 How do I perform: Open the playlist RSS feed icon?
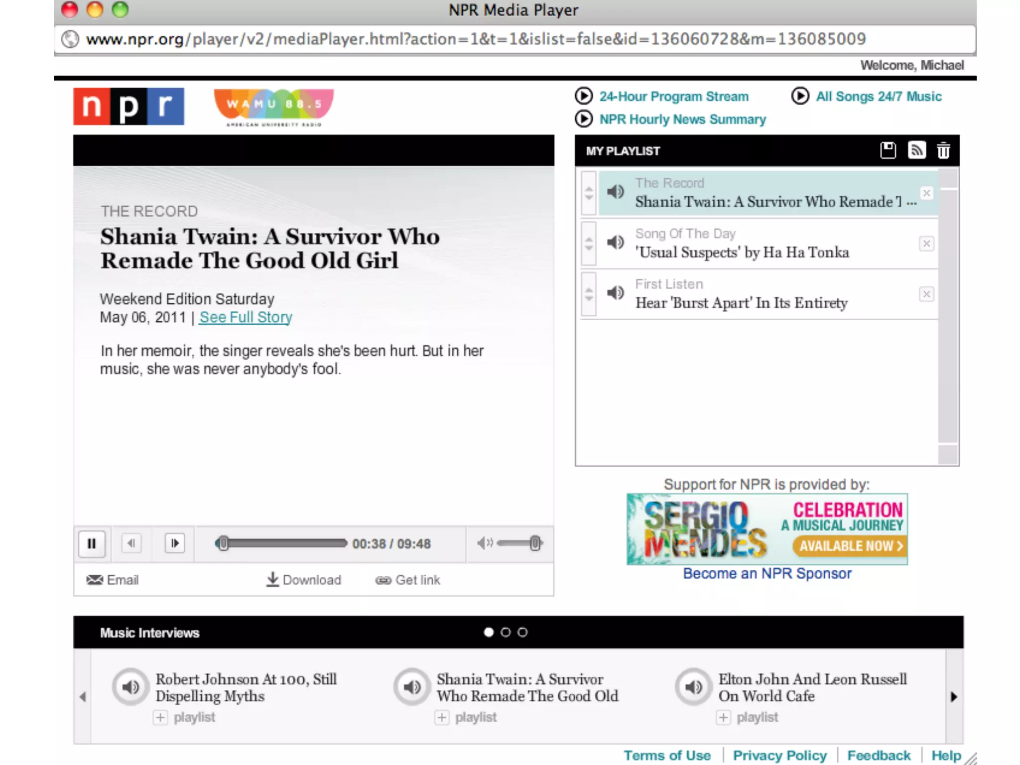(916, 150)
